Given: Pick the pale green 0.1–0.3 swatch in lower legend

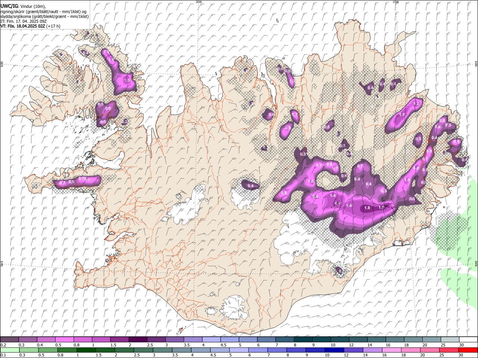Looking at the screenshot, I should 9,350.
